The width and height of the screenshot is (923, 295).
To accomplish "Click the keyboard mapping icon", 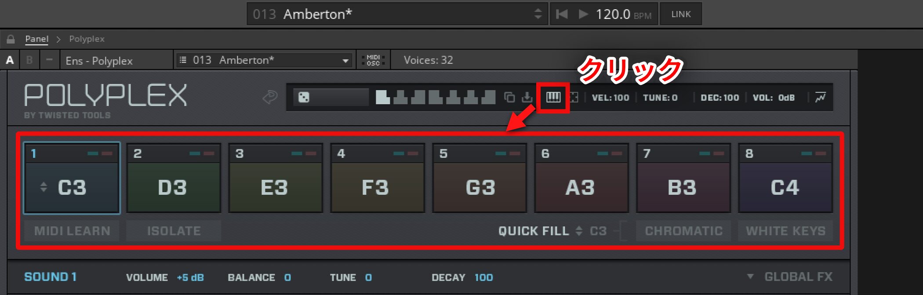I will [x=553, y=97].
